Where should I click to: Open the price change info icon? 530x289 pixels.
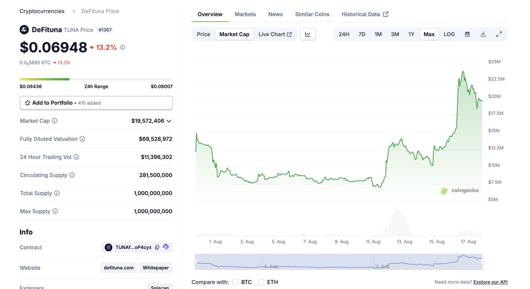(123, 47)
